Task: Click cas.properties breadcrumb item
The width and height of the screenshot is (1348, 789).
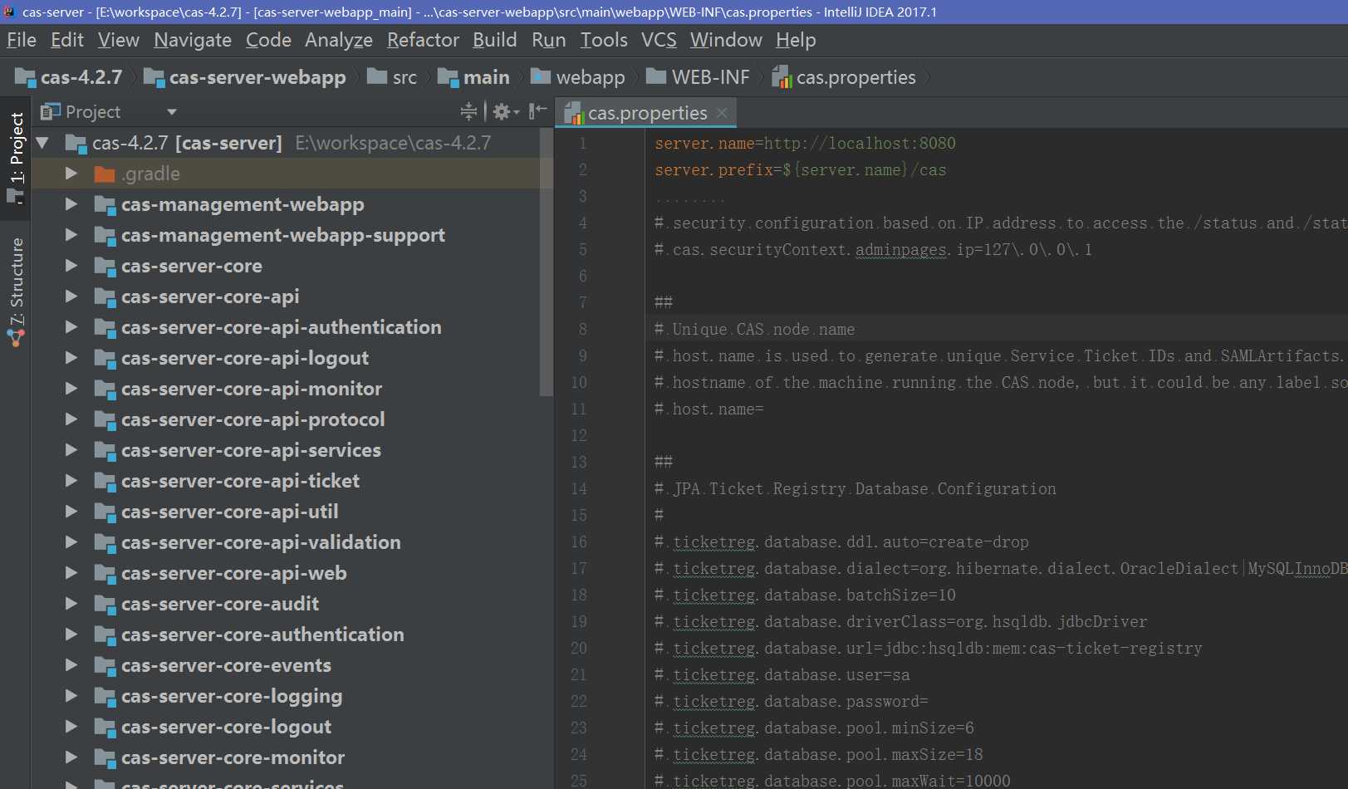Action: pos(844,77)
